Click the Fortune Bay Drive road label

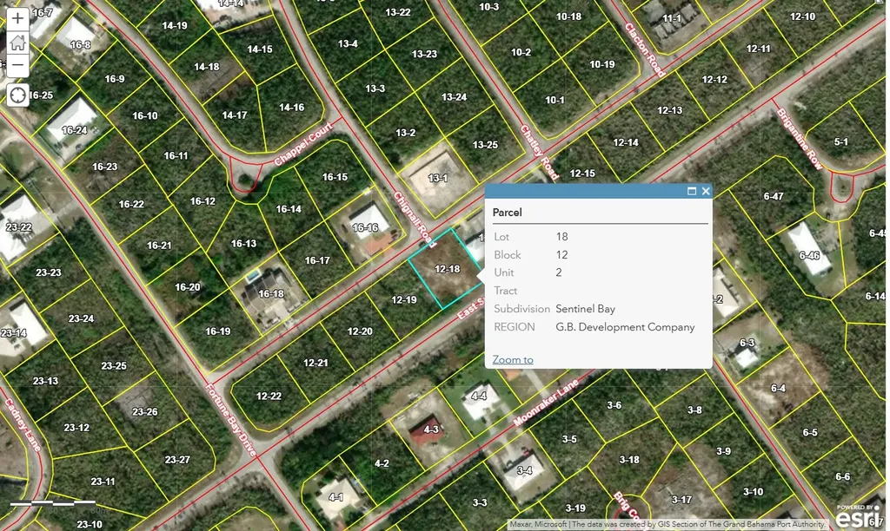click(231, 420)
